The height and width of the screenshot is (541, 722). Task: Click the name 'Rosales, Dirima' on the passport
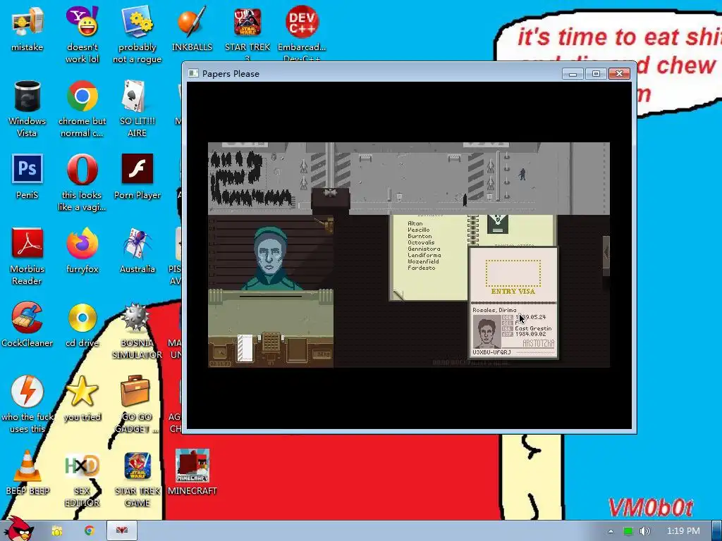[x=494, y=310]
